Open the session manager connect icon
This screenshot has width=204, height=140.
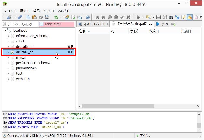point(9,17)
